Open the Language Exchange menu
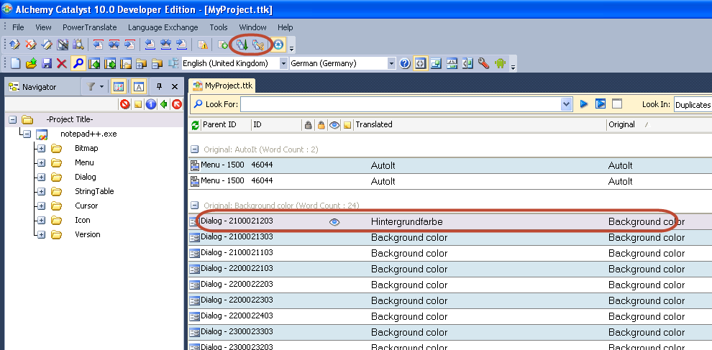Image resolution: width=712 pixels, height=350 pixels. [x=163, y=27]
